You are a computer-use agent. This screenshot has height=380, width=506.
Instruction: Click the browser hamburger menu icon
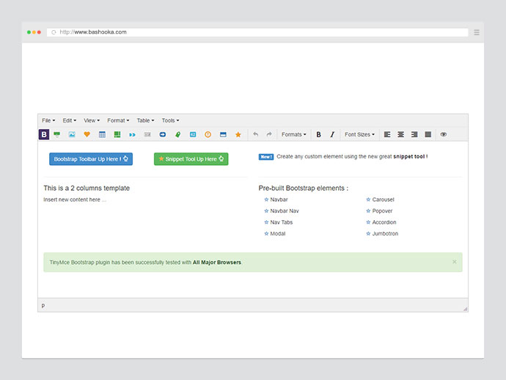coord(477,32)
